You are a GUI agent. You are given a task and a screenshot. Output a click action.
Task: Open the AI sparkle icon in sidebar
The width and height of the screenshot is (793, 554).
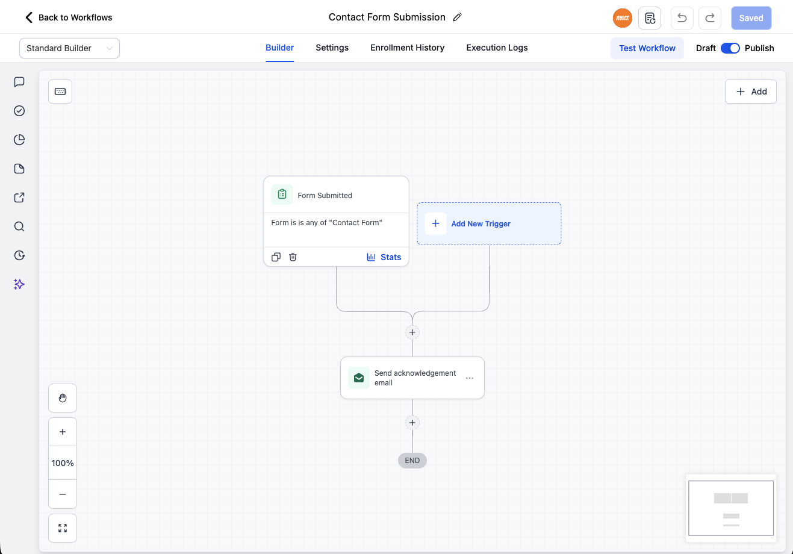click(x=19, y=284)
